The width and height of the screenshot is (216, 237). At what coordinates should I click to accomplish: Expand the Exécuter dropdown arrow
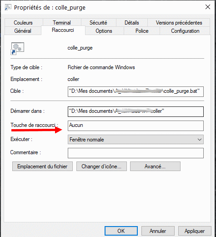[x=200, y=140]
